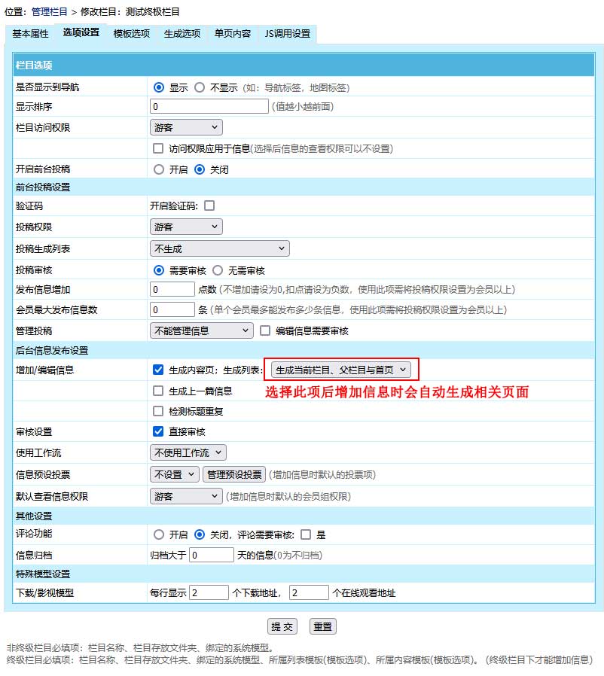Image resolution: width=604 pixels, height=676 pixels.
Task: Enable 开启 for 开启前台投稿
Action: click(158, 169)
